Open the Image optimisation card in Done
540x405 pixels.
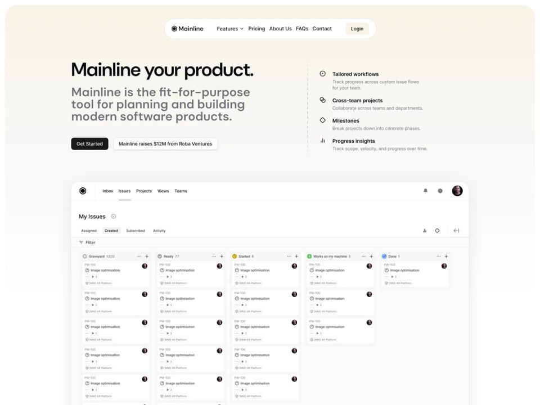[415, 274]
